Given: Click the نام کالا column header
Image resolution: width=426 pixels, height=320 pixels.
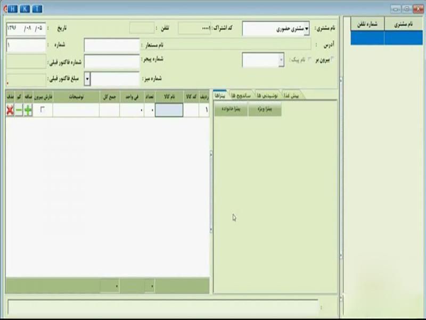Looking at the screenshot, I should click(x=169, y=97).
